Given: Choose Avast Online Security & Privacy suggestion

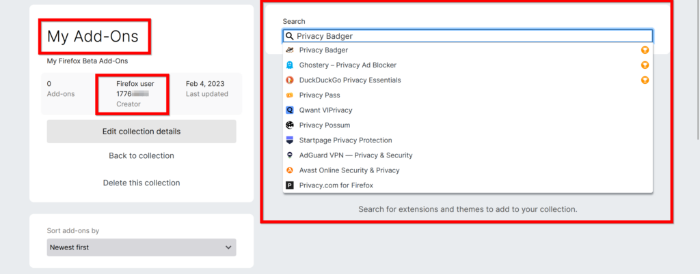Looking at the screenshot, I should (349, 170).
